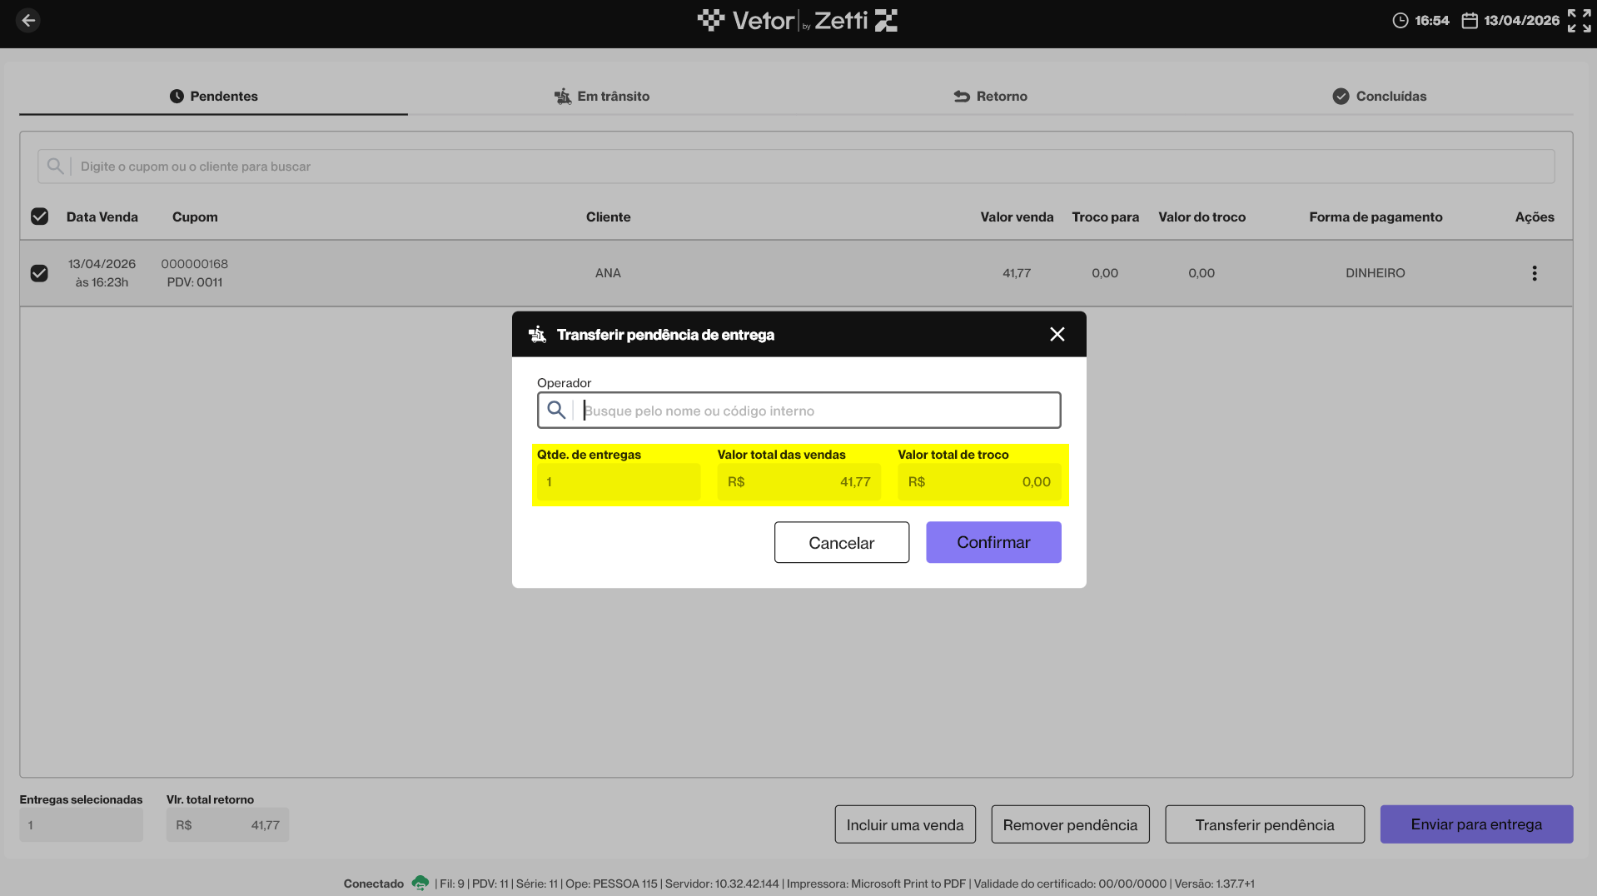1597x896 pixels.
Task: Confirm the delivery pending transfer
Action: click(x=993, y=542)
